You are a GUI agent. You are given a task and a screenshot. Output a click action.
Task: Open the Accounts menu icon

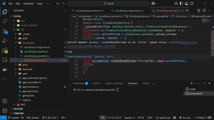tap(5, 101)
